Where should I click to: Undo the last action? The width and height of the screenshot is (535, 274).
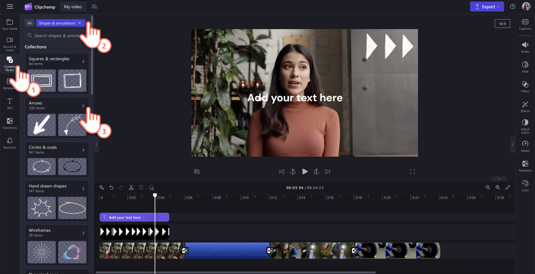(x=111, y=188)
